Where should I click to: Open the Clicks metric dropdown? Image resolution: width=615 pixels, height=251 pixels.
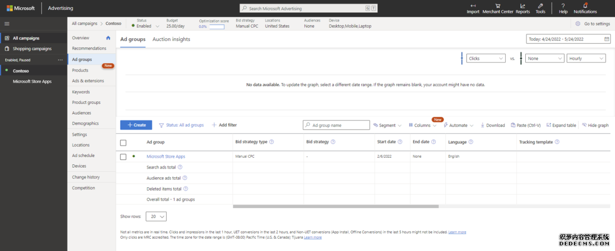tap(486, 58)
